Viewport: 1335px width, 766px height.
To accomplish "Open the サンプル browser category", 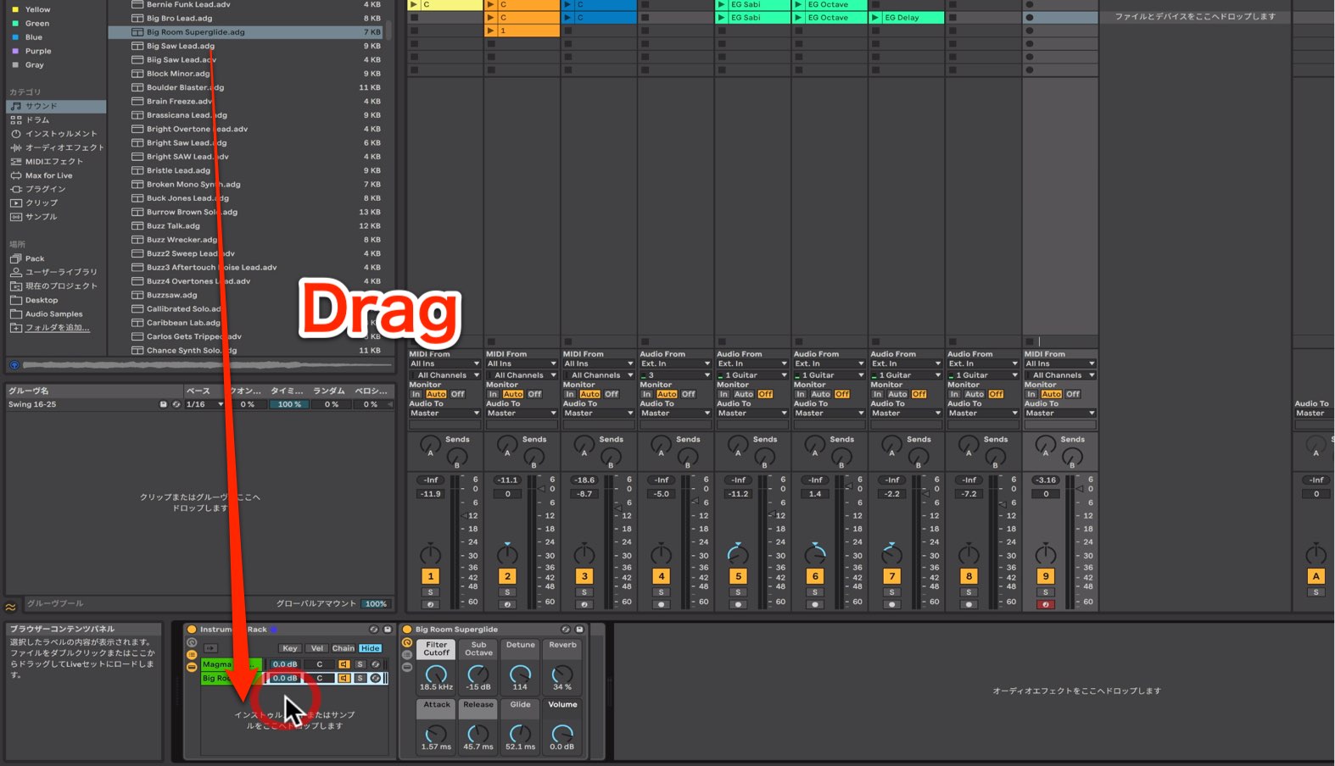I will 34,217.
